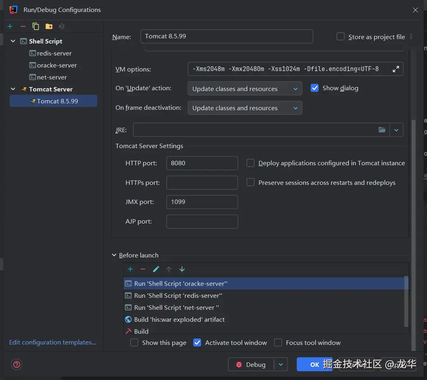Open Edit configuration templates link
This screenshot has width=427, height=380.
click(x=53, y=342)
